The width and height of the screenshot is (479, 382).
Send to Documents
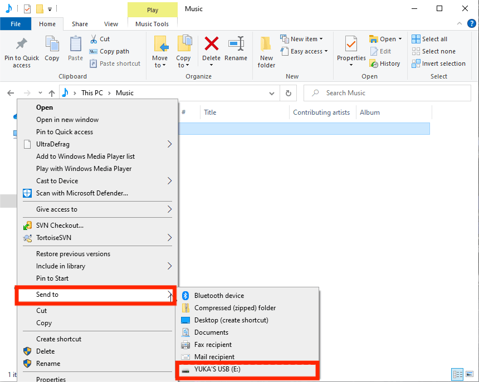point(247,332)
